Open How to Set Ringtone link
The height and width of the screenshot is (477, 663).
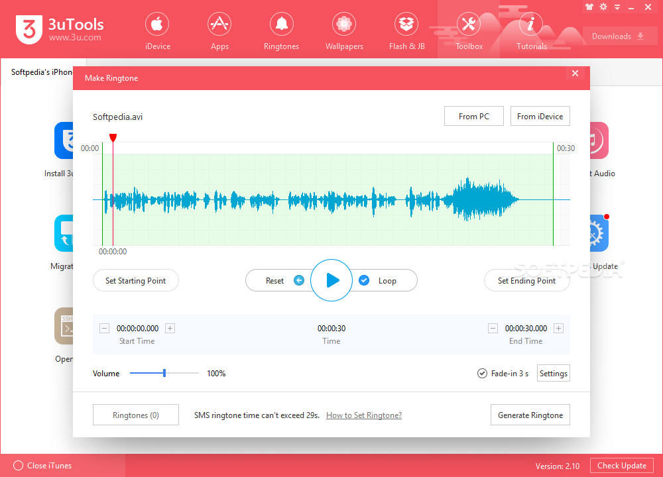[364, 415]
